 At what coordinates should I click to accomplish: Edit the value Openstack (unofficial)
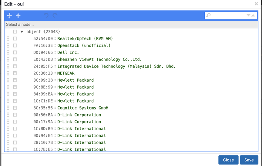84,45
